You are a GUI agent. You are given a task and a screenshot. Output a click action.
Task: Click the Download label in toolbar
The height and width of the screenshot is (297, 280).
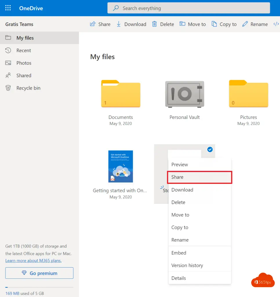(135, 24)
